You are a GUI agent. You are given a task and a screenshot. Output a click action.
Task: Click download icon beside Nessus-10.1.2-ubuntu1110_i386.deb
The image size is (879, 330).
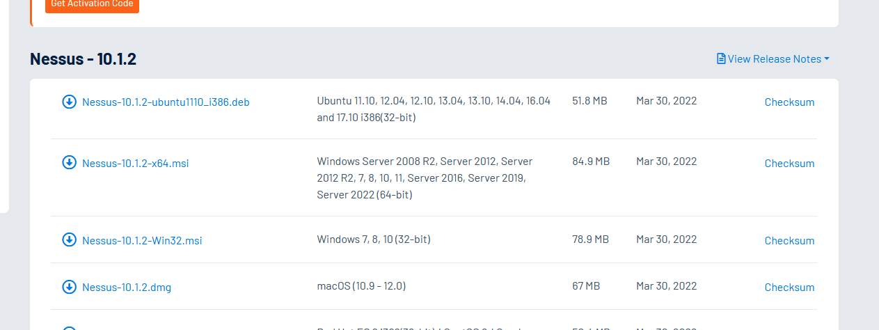(69, 102)
